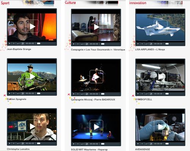Click small play icon on SOLID'ART Maurienne player

click(74, 144)
